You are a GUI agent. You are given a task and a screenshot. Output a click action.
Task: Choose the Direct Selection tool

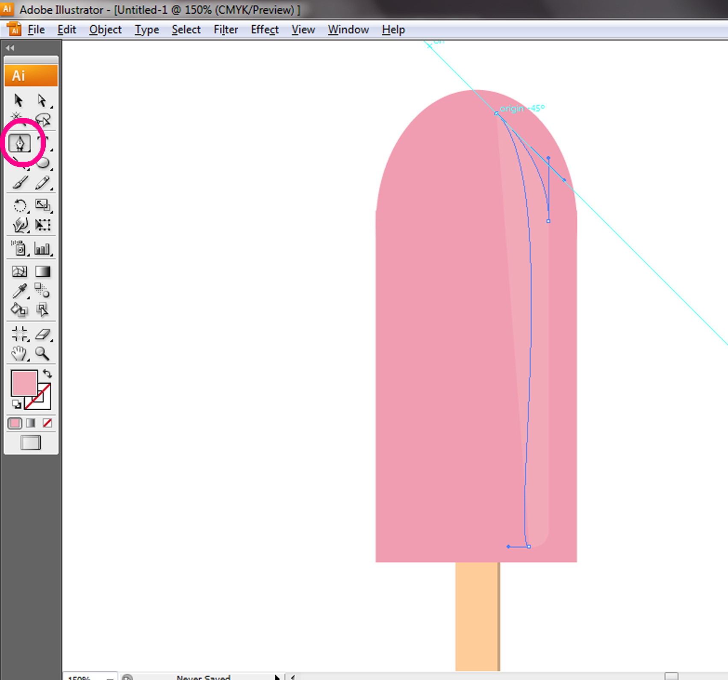42,101
